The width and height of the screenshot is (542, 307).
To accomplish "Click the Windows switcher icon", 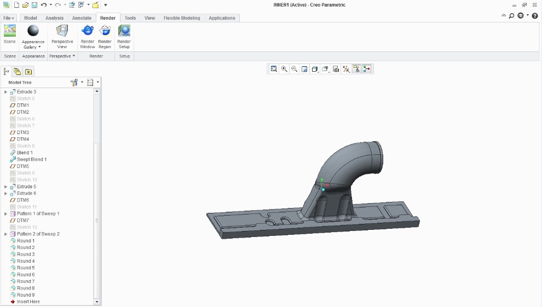I will [81, 5].
